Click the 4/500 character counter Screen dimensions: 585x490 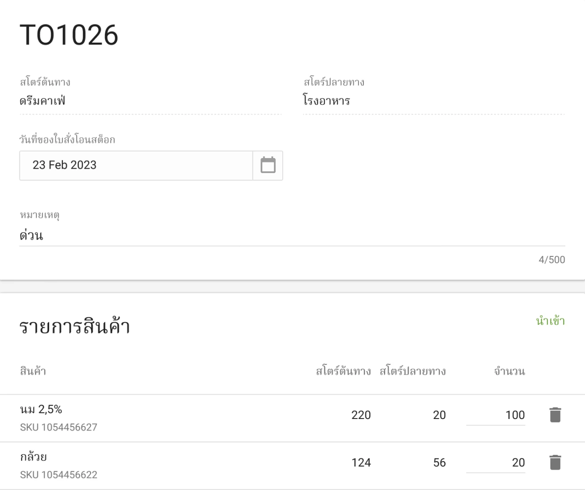coord(551,260)
